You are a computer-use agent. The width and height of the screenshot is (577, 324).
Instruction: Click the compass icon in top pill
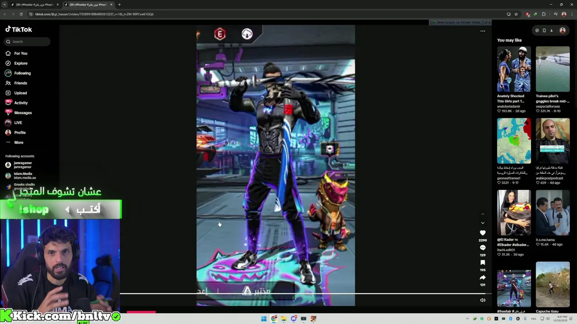point(537,31)
